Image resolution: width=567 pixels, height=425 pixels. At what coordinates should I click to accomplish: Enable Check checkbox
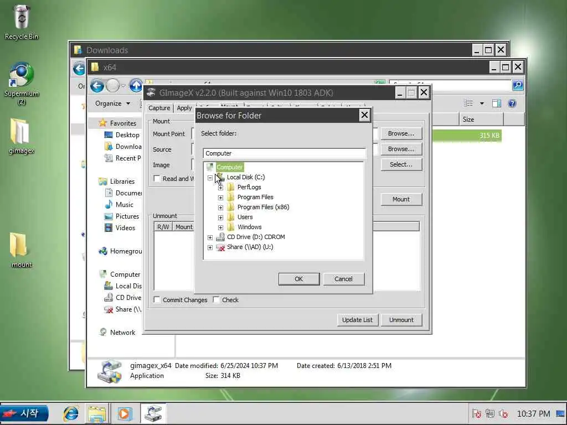[x=217, y=300]
